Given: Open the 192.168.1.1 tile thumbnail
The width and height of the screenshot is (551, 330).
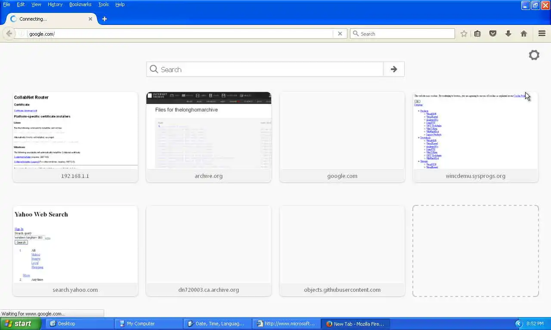Looking at the screenshot, I should coord(75,131).
